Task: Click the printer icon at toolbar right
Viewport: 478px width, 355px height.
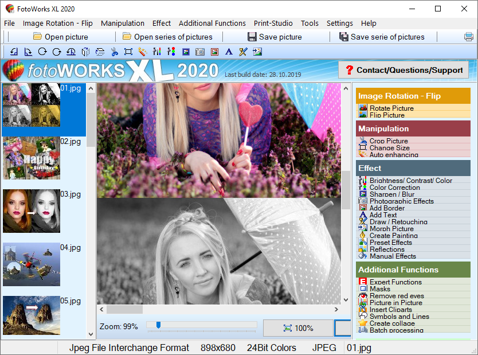Action: [469, 37]
